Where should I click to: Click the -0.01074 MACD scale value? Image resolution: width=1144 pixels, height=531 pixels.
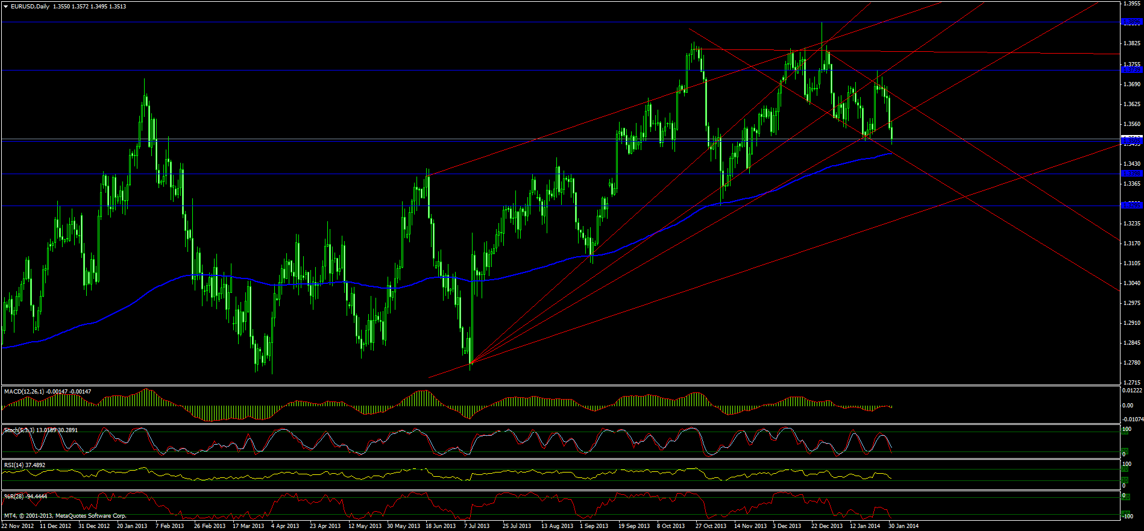1132,419
